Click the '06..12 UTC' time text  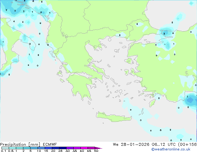pos(163,145)
